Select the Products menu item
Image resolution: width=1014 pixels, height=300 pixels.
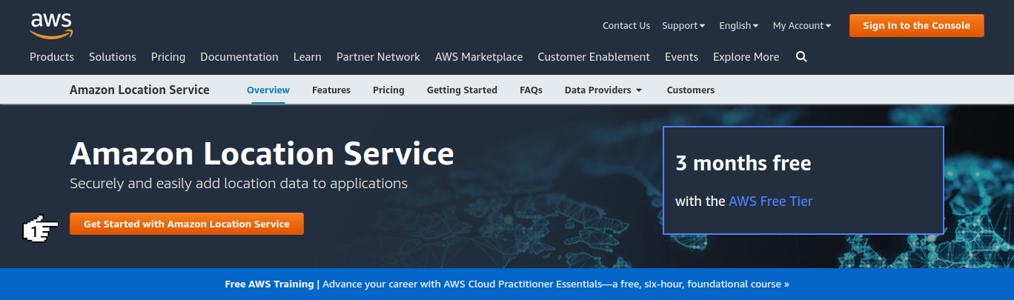coord(52,57)
